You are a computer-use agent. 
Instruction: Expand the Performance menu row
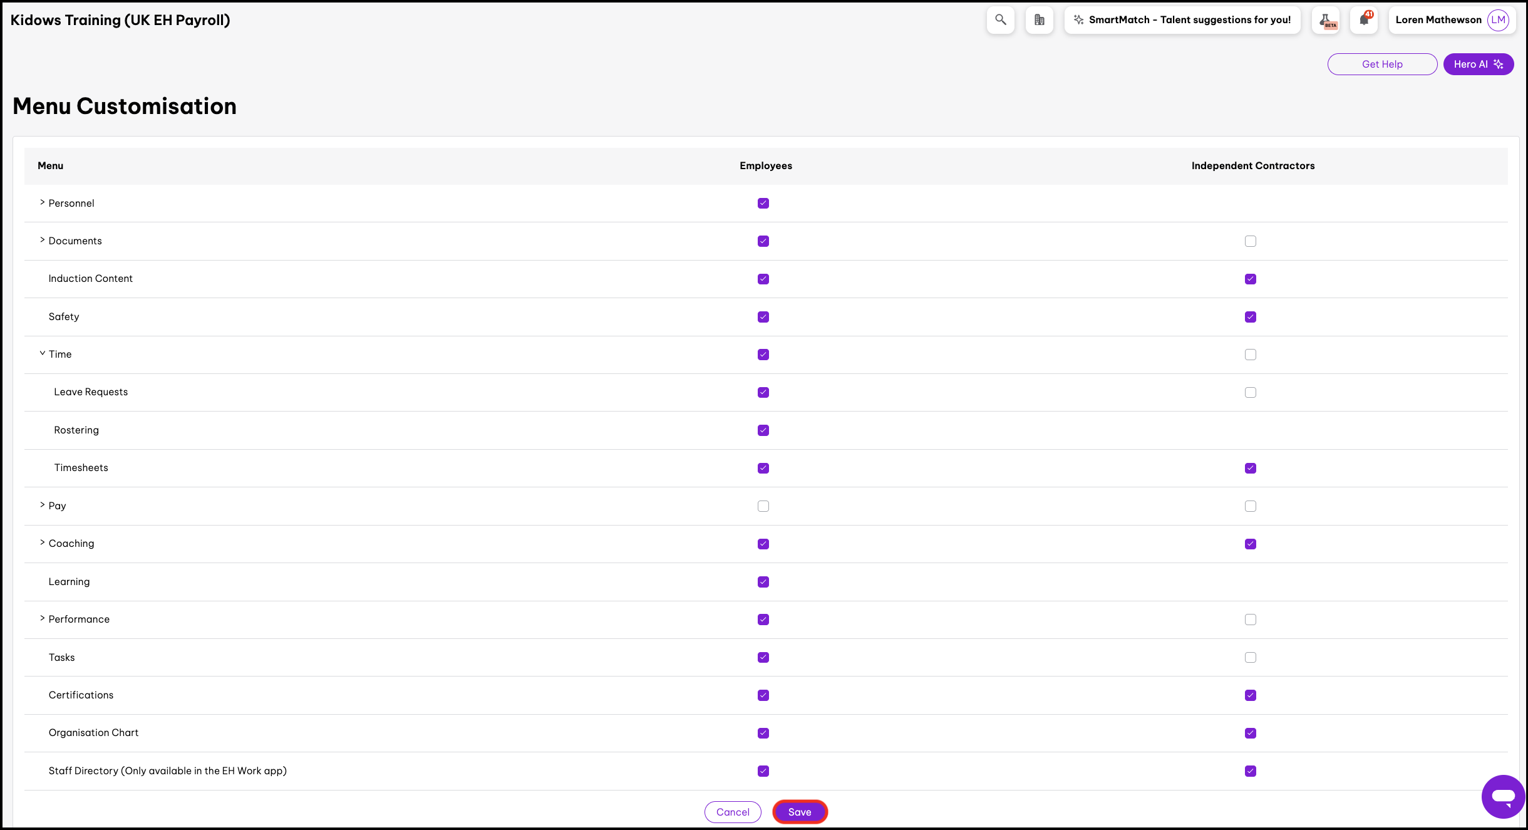(43, 619)
